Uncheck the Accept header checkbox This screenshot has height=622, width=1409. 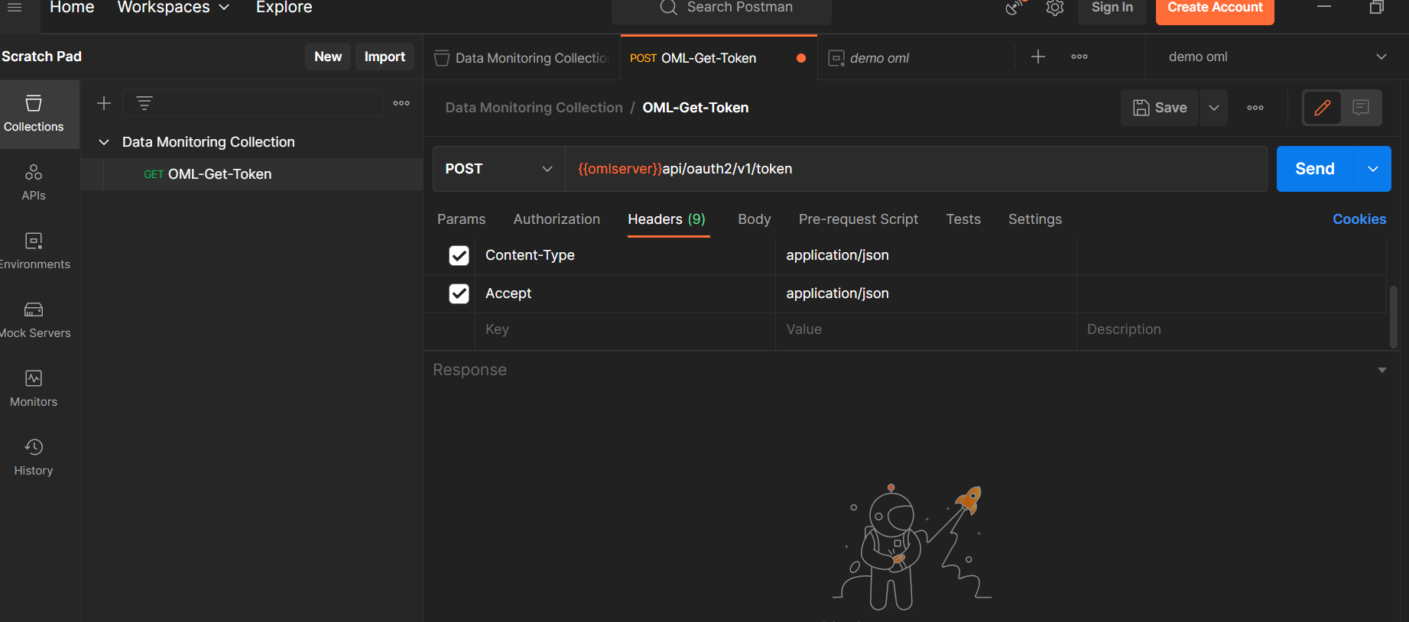click(x=459, y=293)
